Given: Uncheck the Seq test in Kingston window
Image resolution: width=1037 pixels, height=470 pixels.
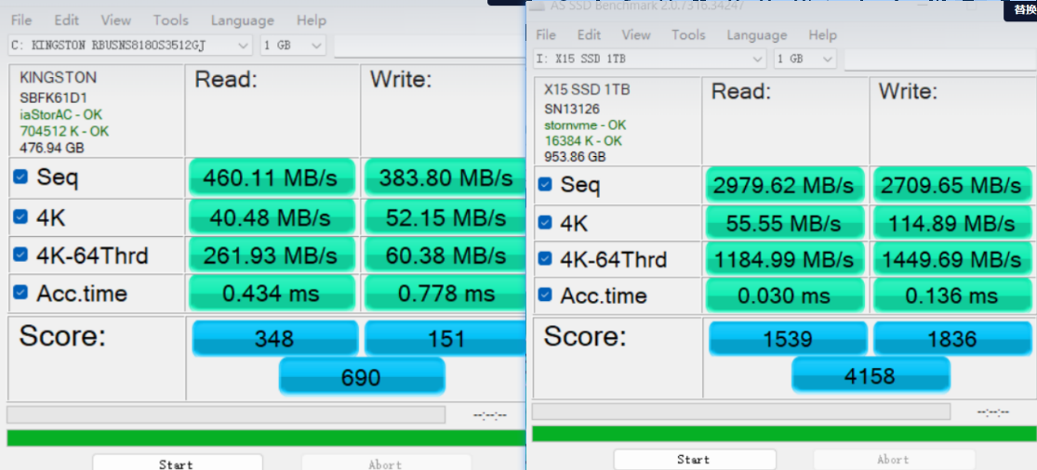Looking at the screenshot, I should coord(20,176).
